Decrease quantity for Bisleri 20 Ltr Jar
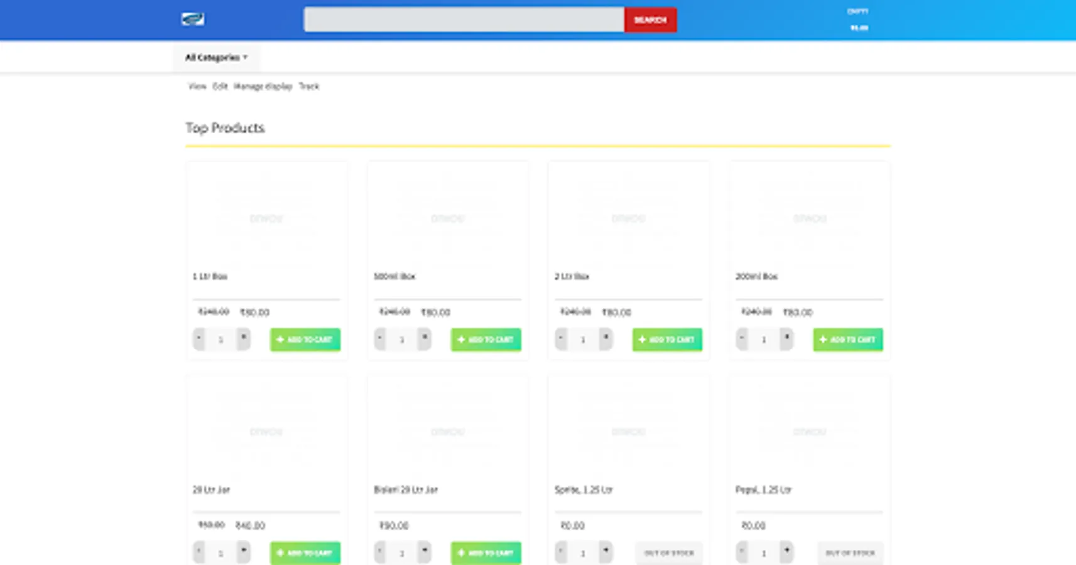This screenshot has width=1076, height=565. pos(379,552)
